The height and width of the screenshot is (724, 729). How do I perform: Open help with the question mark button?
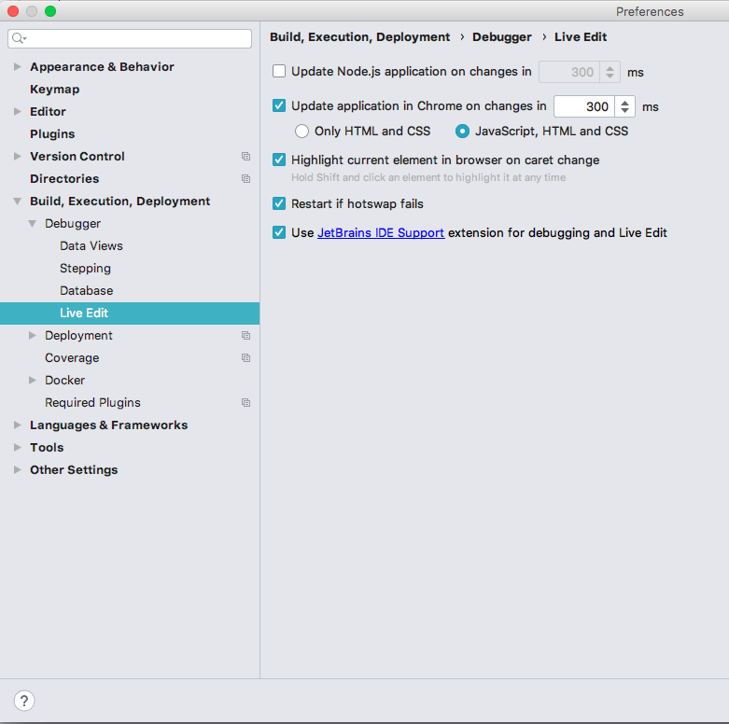(x=24, y=701)
